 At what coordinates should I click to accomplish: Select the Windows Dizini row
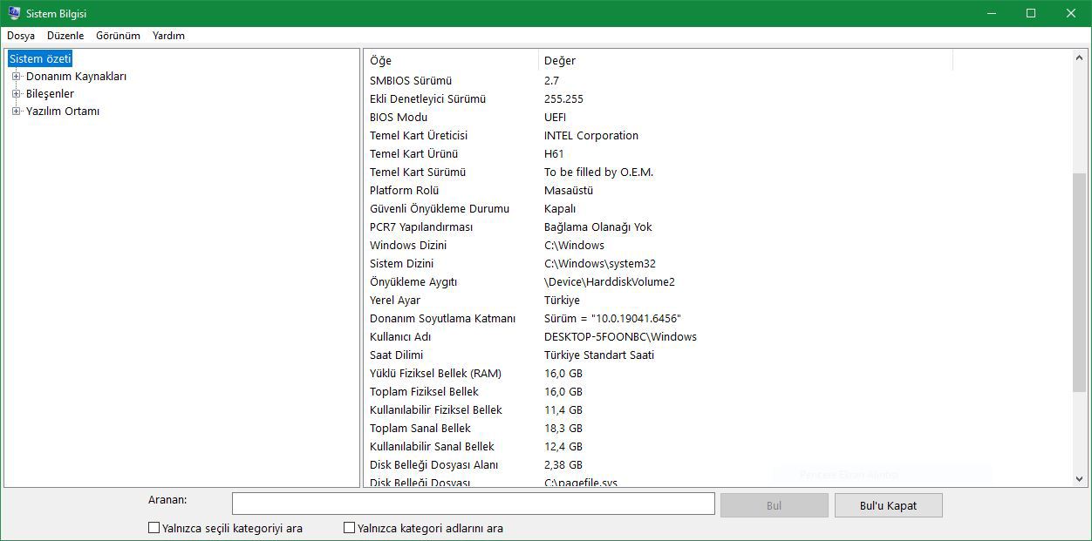(x=718, y=246)
